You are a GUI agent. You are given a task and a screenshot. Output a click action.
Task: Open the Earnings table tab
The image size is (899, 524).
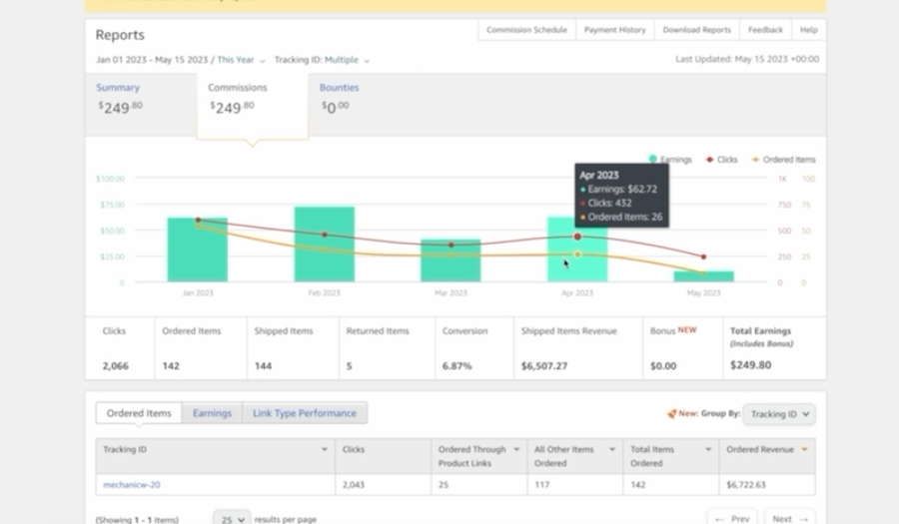pyautogui.click(x=212, y=413)
